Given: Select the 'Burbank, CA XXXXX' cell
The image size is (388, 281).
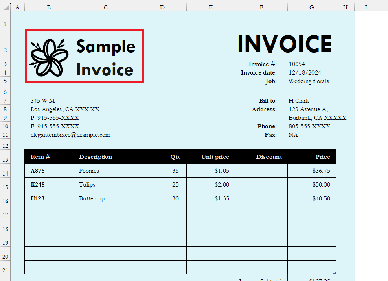Looking at the screenshot, I should click(318, 118).
